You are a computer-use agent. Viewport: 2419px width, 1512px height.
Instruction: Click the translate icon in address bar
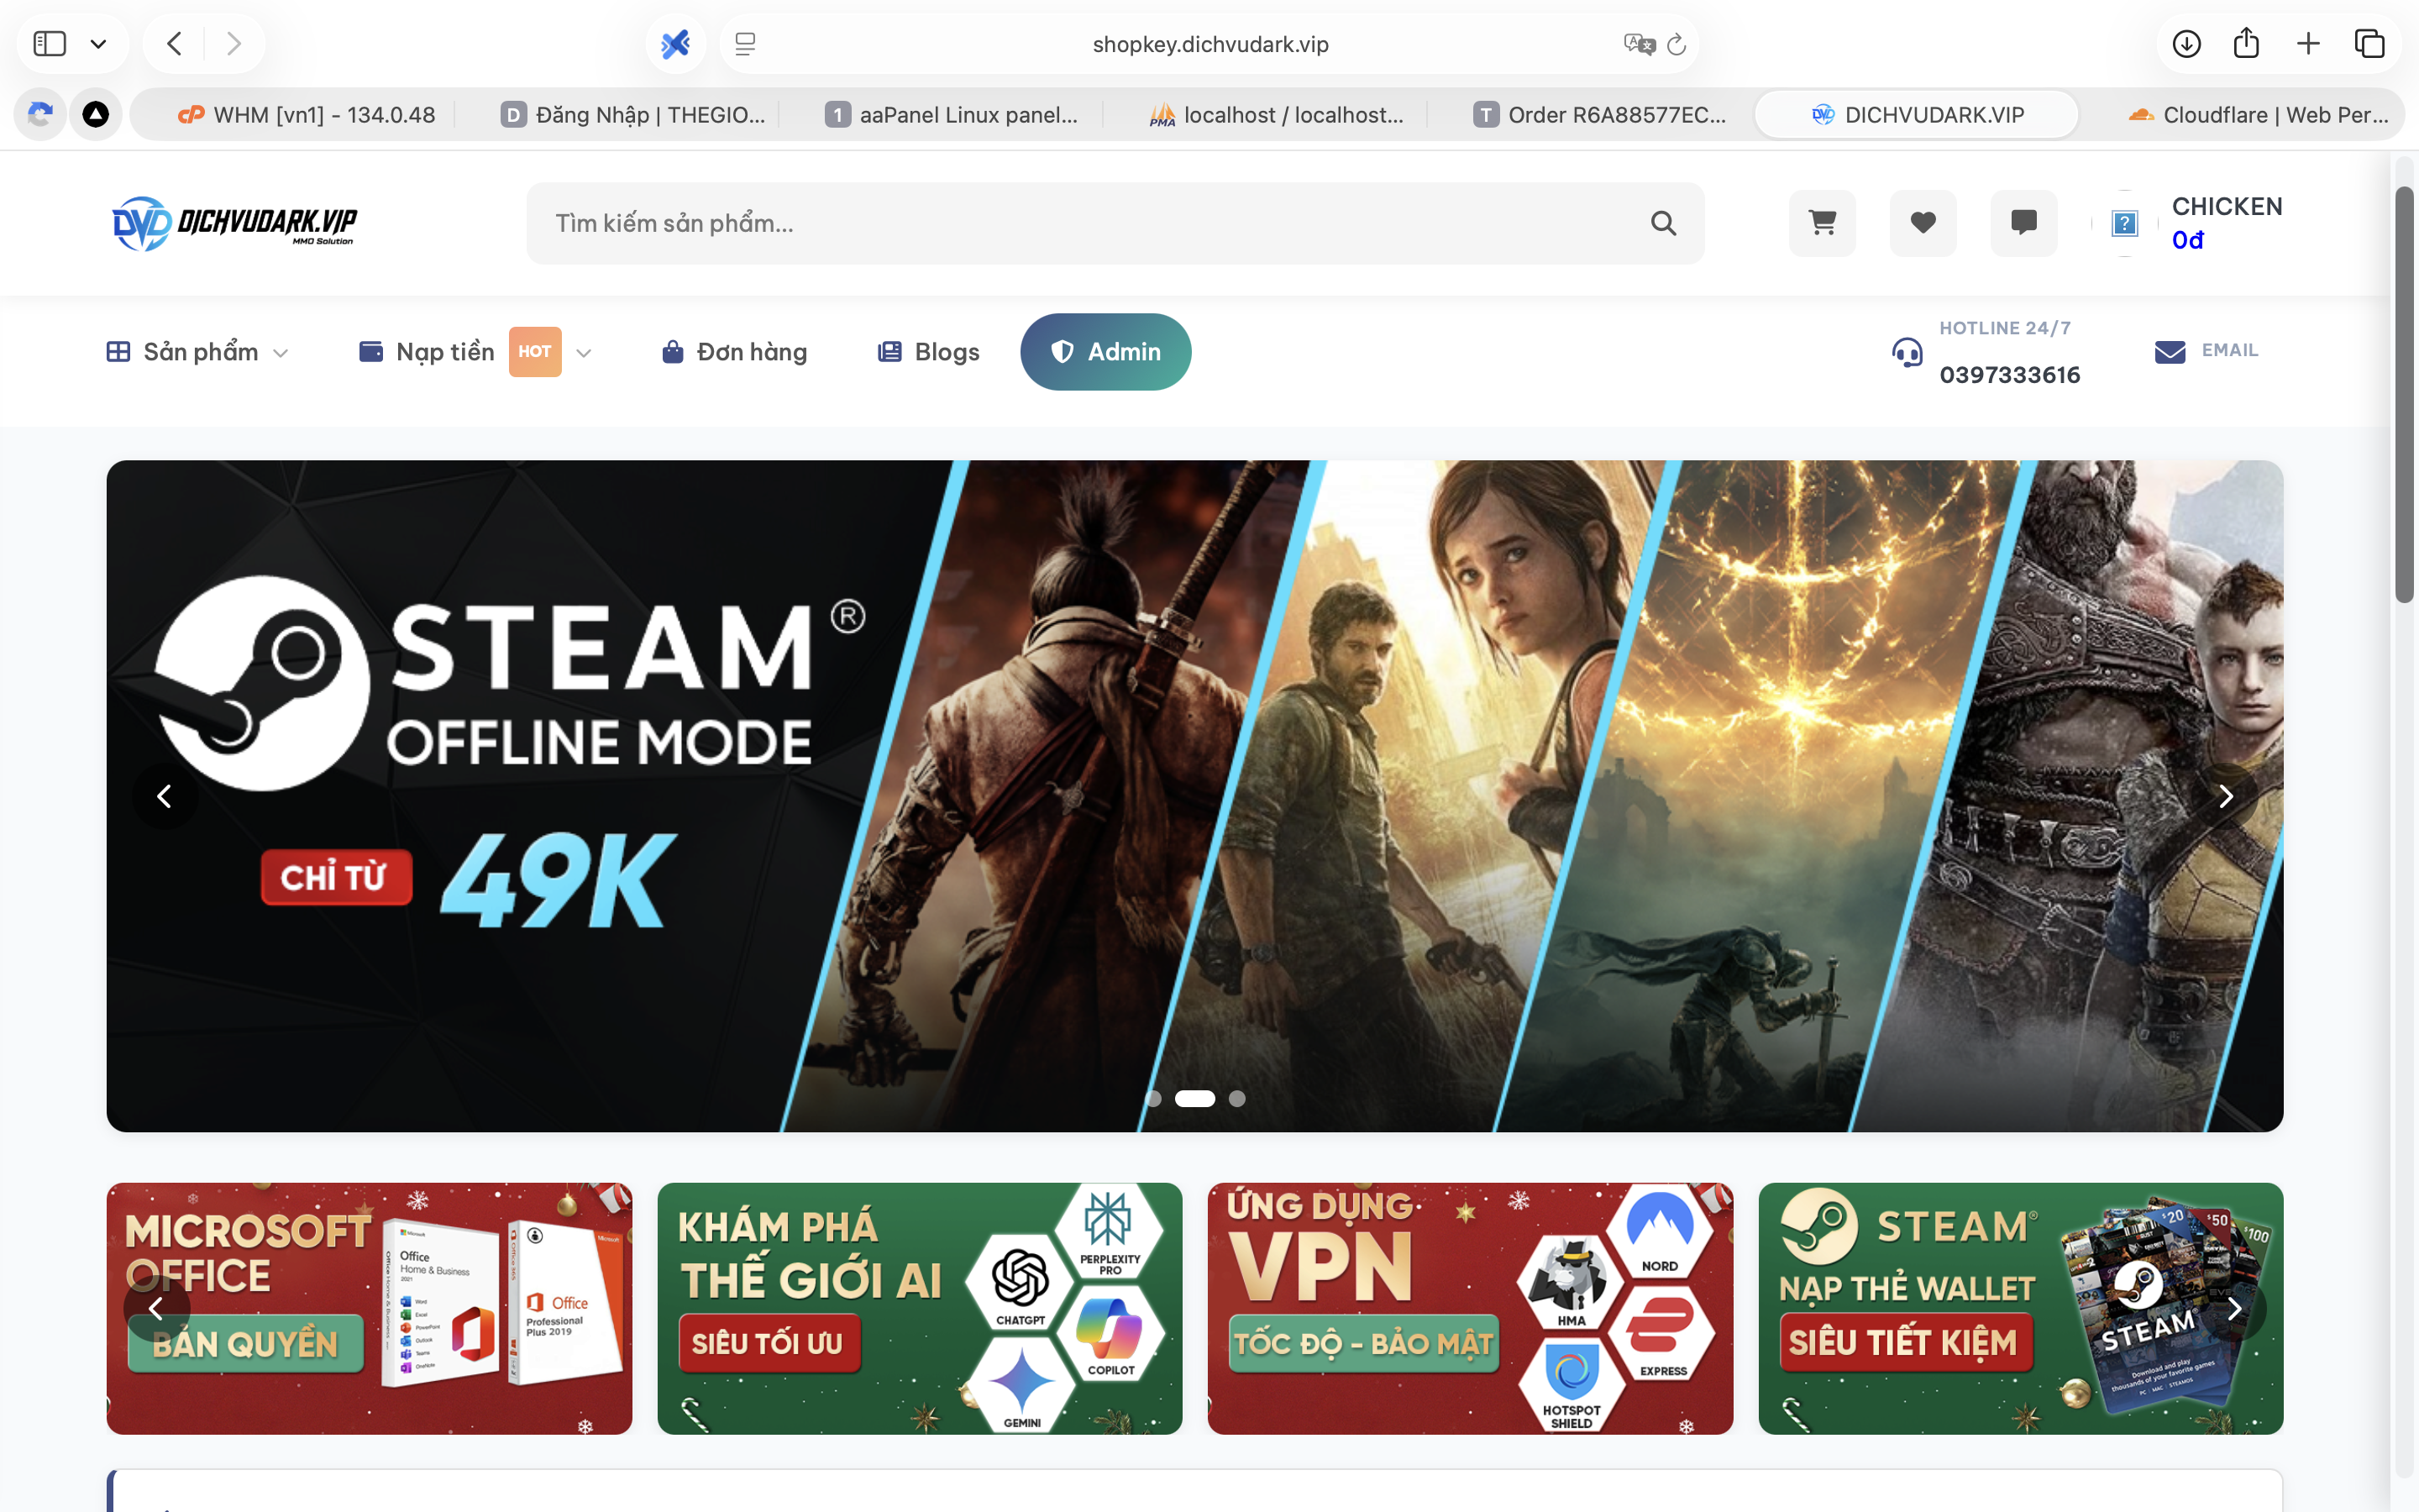[1640, 44]
